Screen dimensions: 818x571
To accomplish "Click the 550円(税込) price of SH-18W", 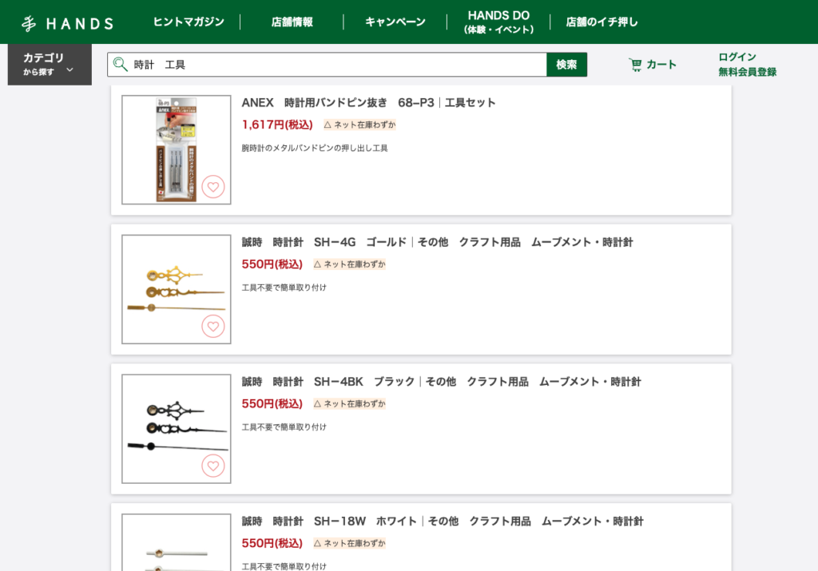I will [x=272, y=543].
